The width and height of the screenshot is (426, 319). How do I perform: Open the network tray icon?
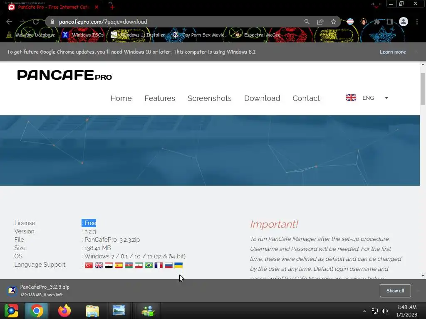point(375,311)
